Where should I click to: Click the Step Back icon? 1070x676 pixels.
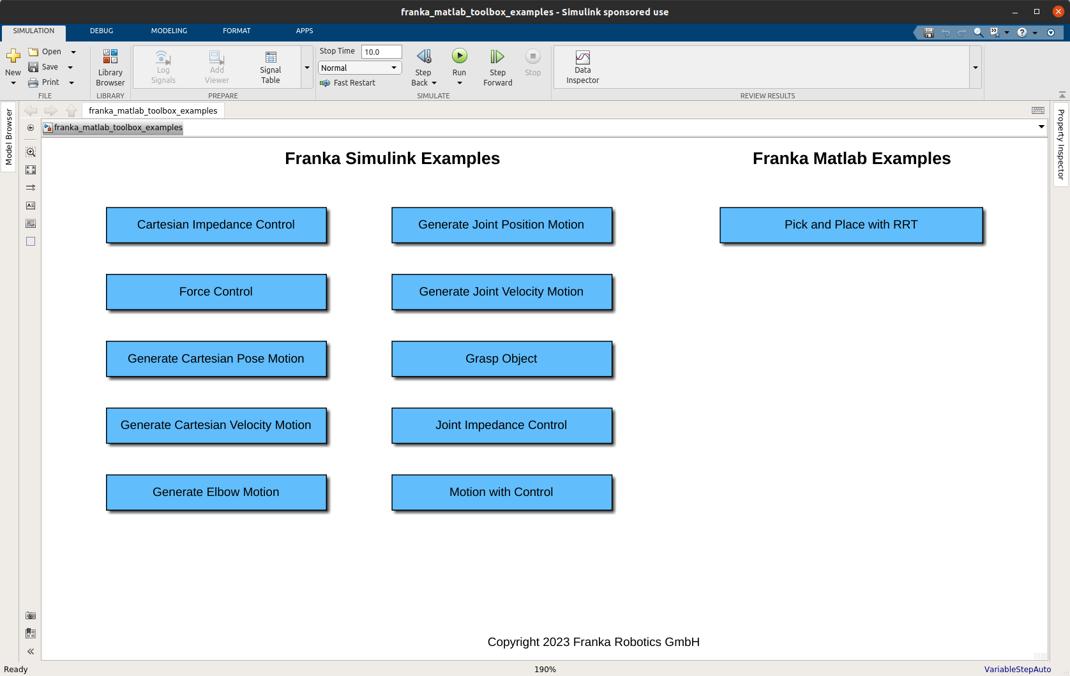coord(423,57)
